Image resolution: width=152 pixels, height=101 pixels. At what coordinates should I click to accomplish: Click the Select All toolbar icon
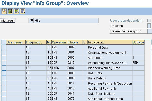[x=10, y=11]
